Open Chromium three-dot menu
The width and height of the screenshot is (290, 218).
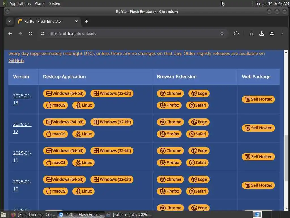click(282, 33)
